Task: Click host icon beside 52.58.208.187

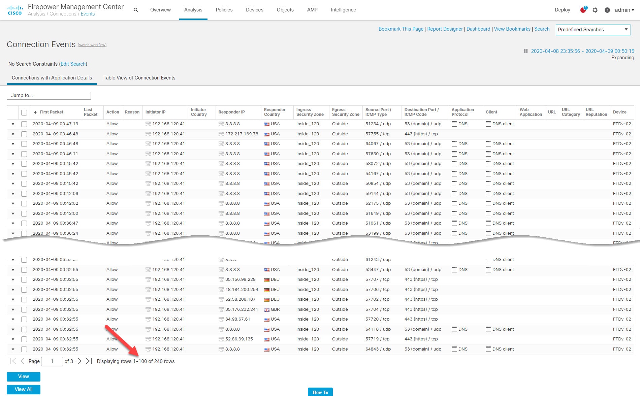Action: coord(221,299)
